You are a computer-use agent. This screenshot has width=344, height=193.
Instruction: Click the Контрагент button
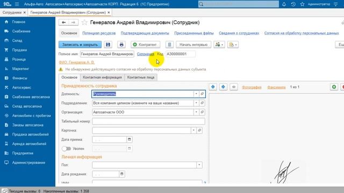[x=145, y=44]
